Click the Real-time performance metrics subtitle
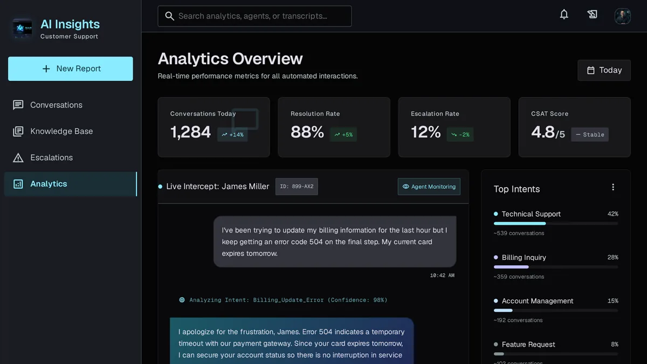 click(258, 76)
